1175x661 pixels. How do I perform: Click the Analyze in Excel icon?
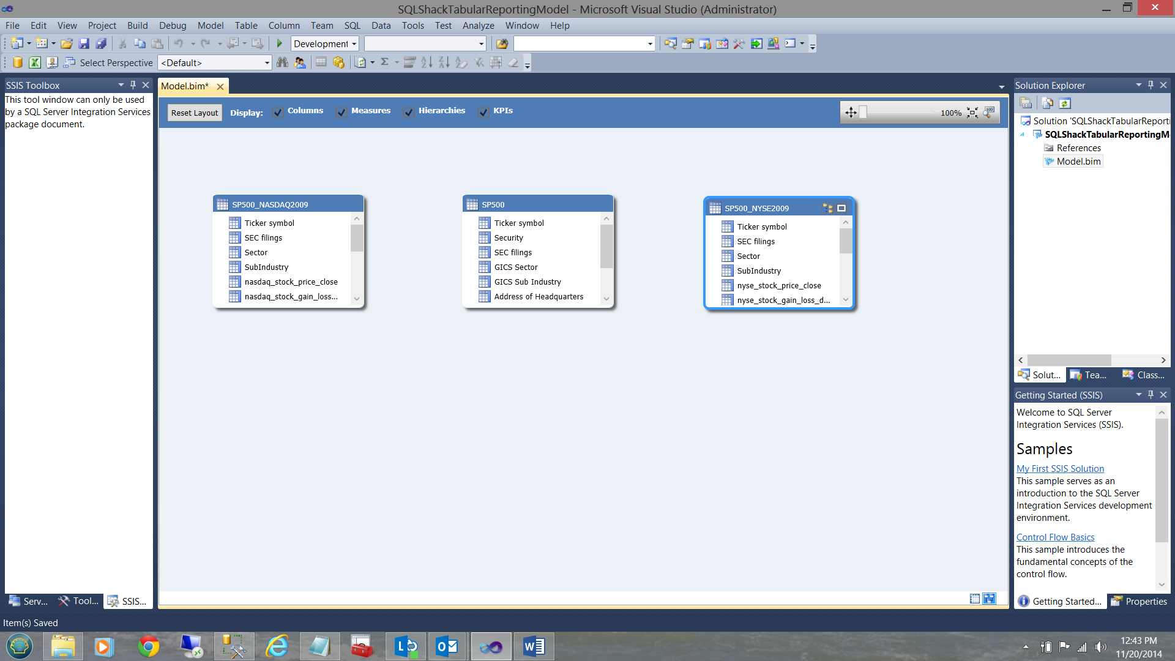pyautogui.click(x=35, y=62)
